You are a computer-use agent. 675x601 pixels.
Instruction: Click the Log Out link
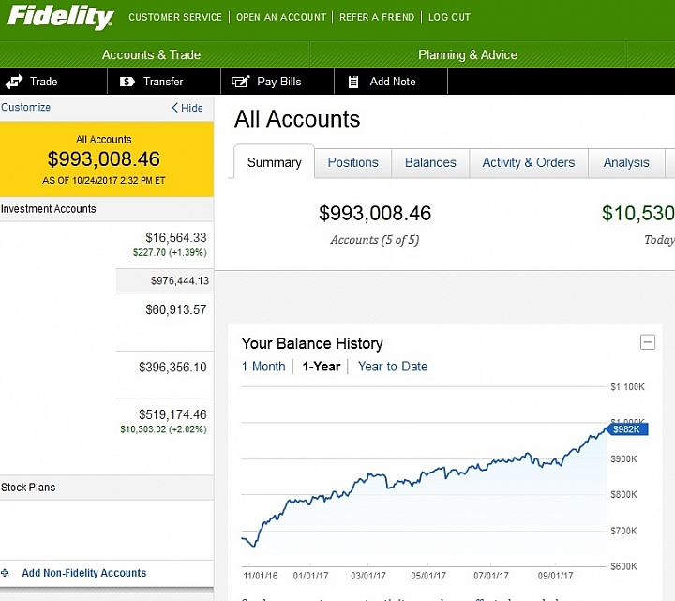click(450, 17)
